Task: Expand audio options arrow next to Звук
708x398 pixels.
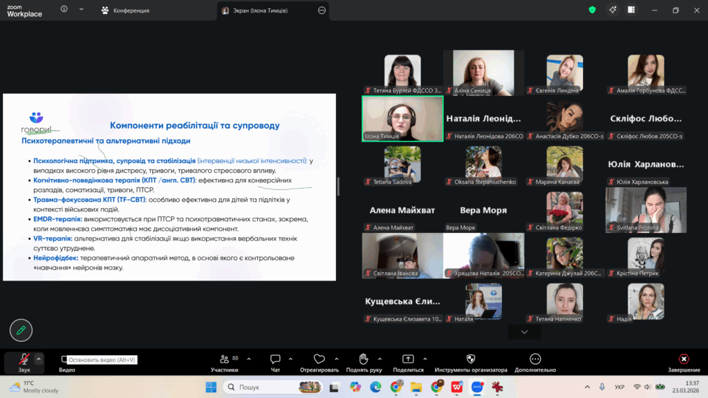Action: point(39,359)
